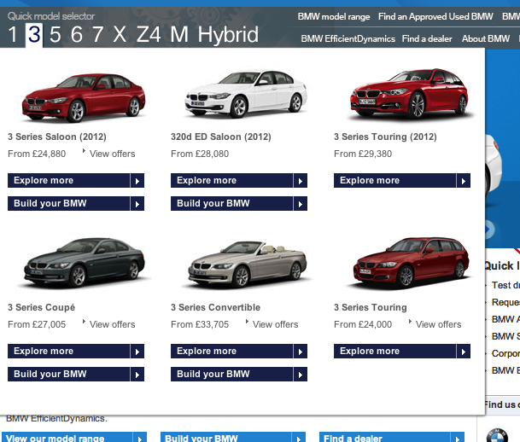Screen dimensions: 520x442
Task: Click the From £28,080 price text
Action: [200, 154]
